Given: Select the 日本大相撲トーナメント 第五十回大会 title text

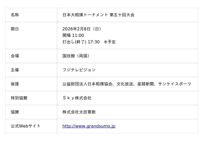Looking at the screenshot, I should [x=98, y=15].
